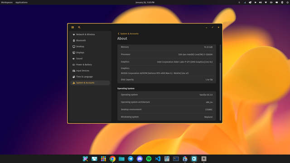Open the date and time calendar
290x163 pixels.
[145, 2]
